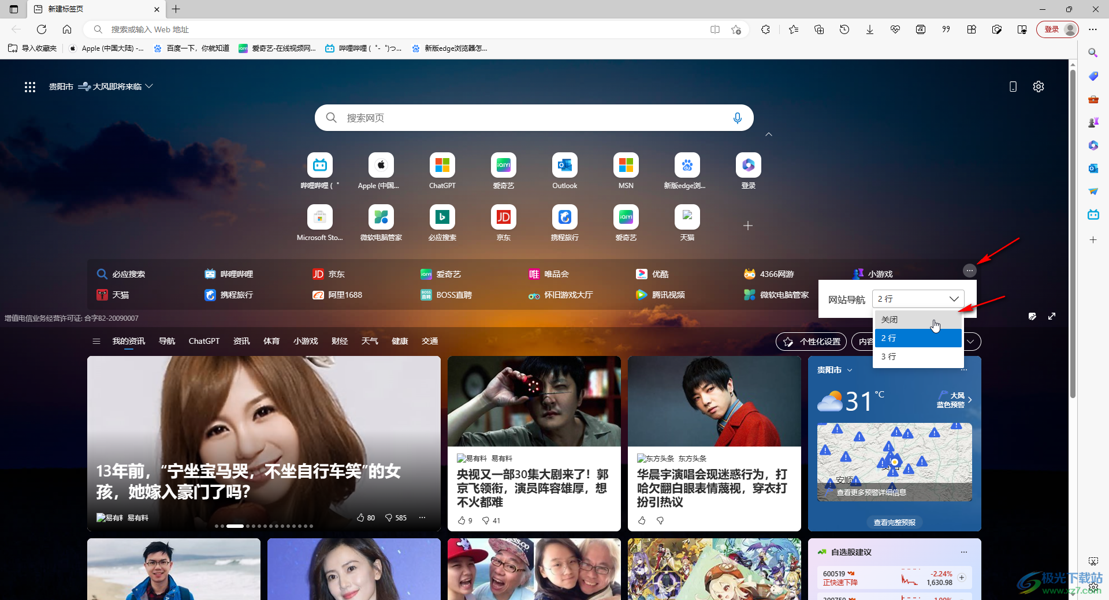Switch to 健康 feed tab
This screenshot has width=1109, height=600.
coord(400,342)
